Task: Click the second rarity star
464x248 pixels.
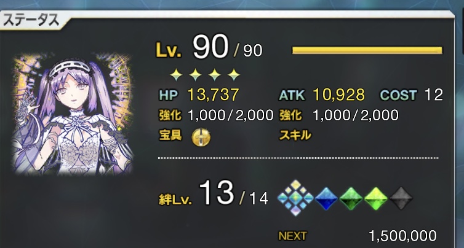Action: [195, 75]
